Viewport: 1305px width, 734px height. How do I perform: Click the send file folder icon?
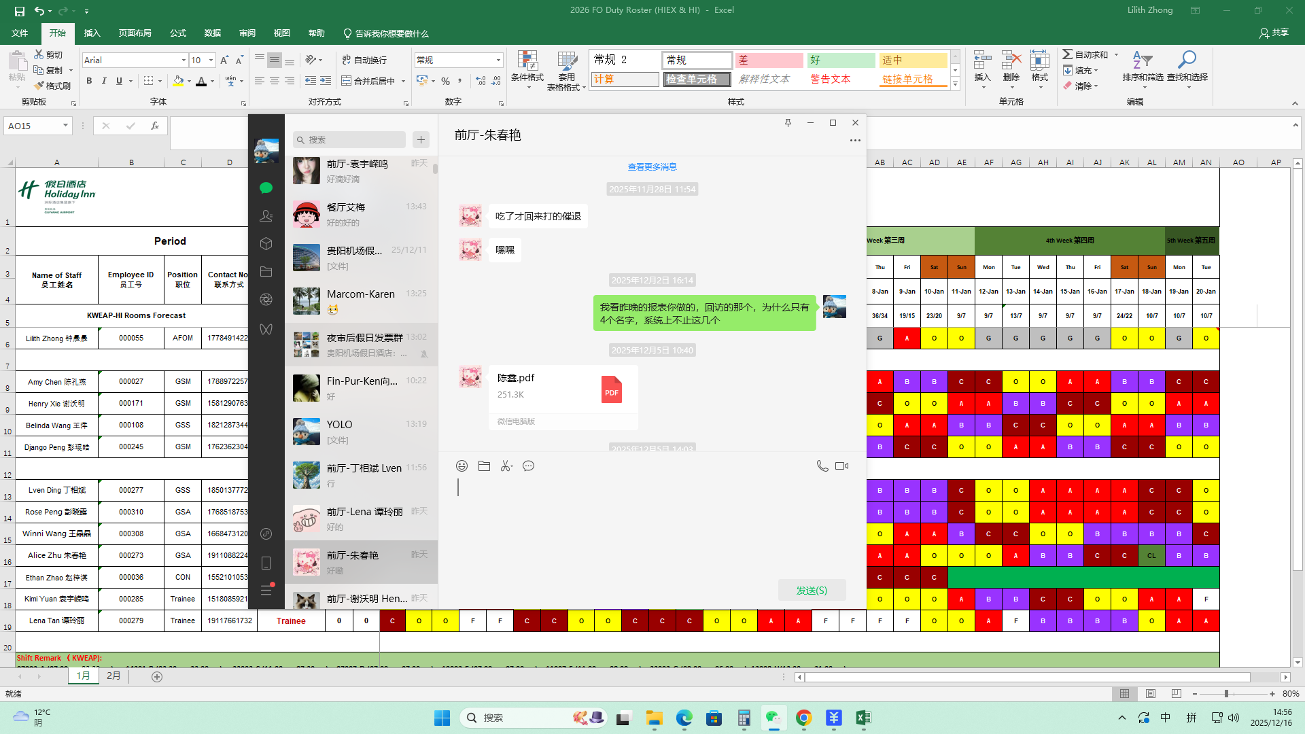click(x=484, y=466)
